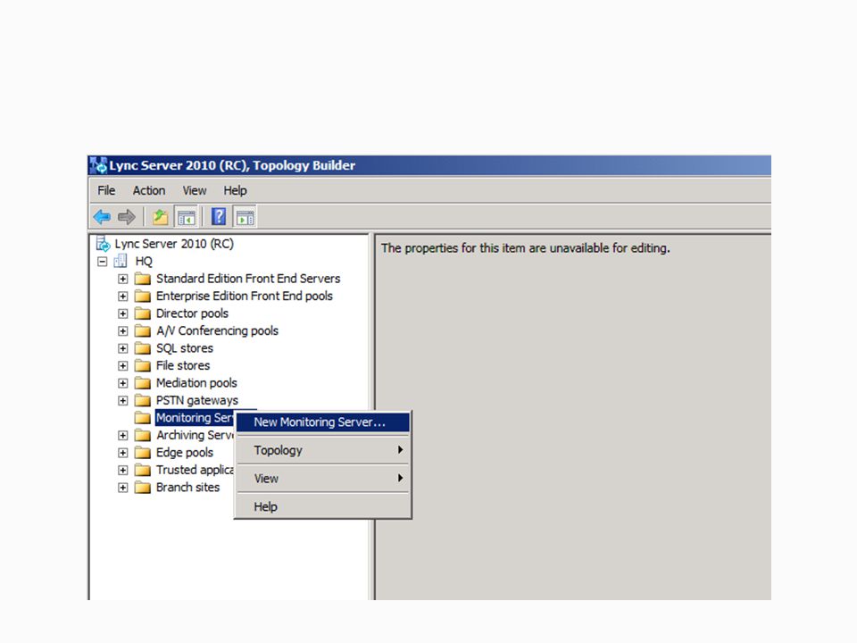Expand the Archiving Servers node

pyautogui.click(x=123, y=435)
